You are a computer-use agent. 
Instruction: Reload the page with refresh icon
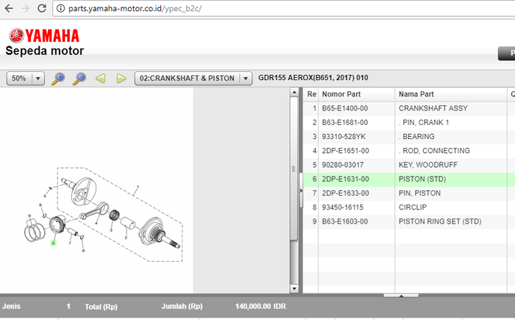click(x=43, y=9)
